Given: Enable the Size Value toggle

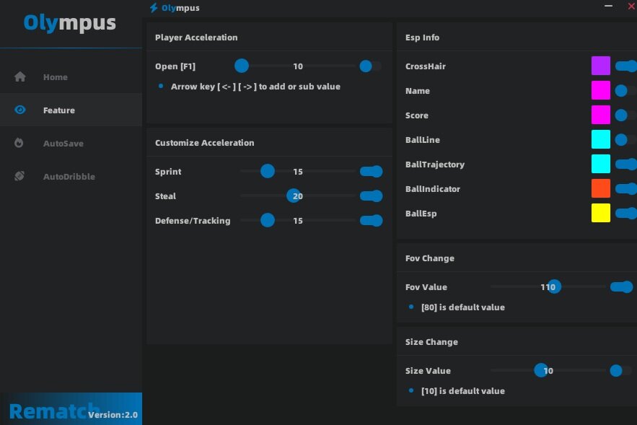Looking at the screenshot, I should [621, 371].
